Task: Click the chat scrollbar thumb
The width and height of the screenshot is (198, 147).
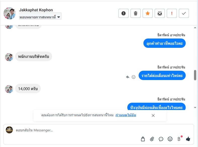Action: [195, 75]
